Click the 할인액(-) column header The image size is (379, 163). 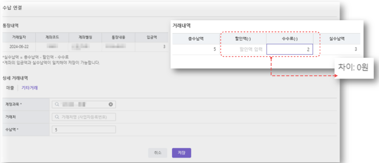click(242, 38)
